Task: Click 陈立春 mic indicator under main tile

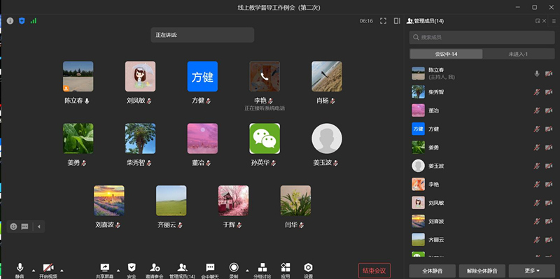Action: tap(87, 101)
